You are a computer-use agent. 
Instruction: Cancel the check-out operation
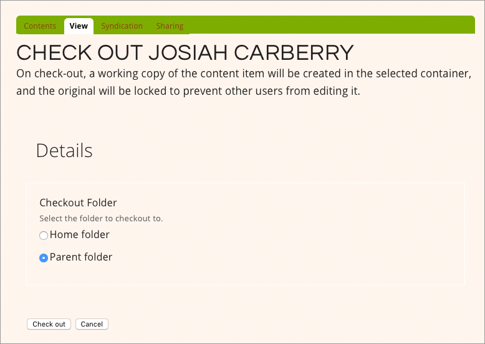pyautogui.click(x=92, y=324)
